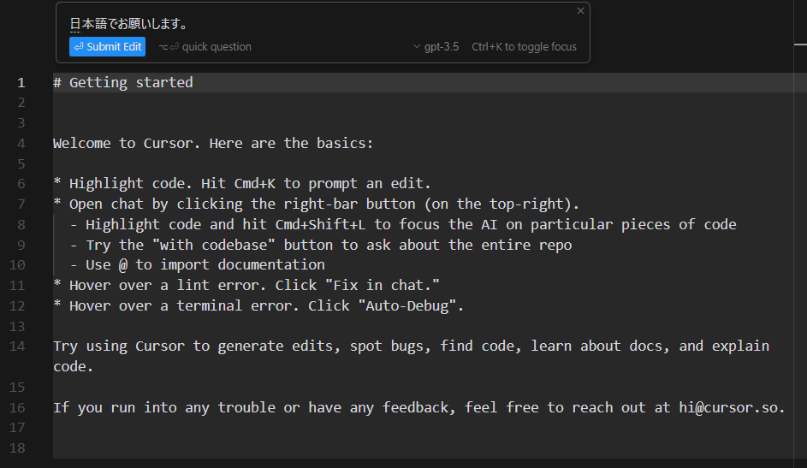
Task: Click the 'Use @ to import documentation' line
Action: [x=205, y=265]
